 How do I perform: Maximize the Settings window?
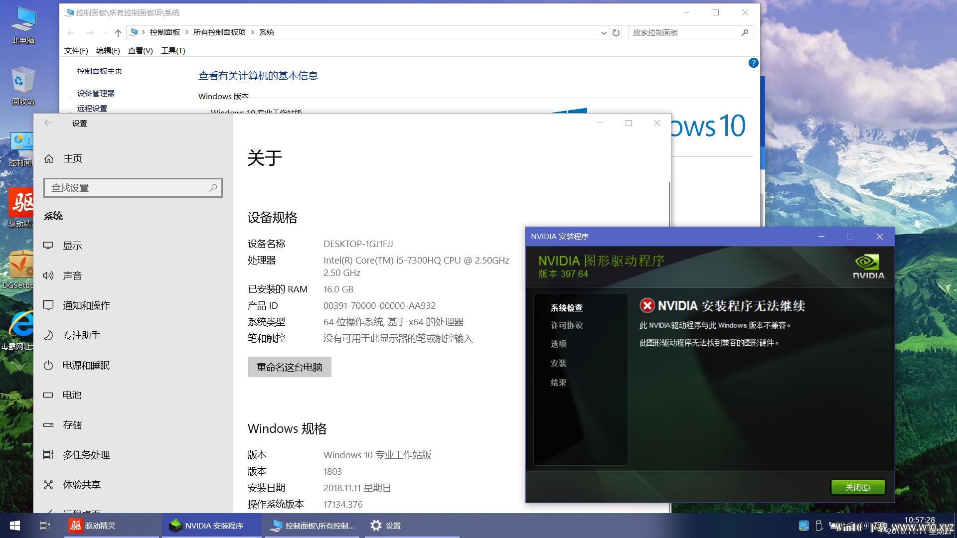click(629, 123)
